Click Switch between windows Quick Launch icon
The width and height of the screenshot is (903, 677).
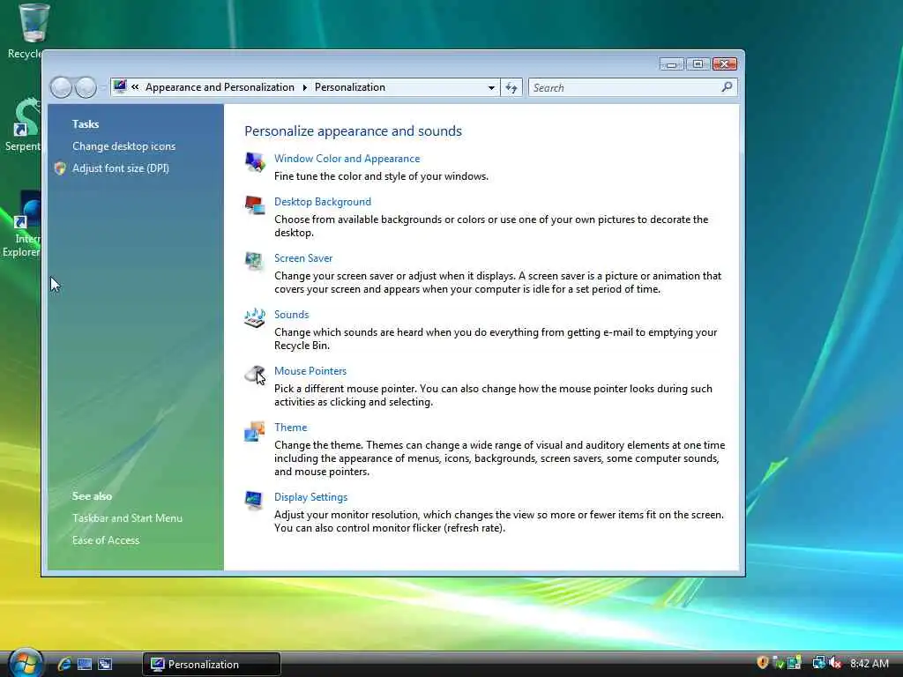click(x=105, y=664)
